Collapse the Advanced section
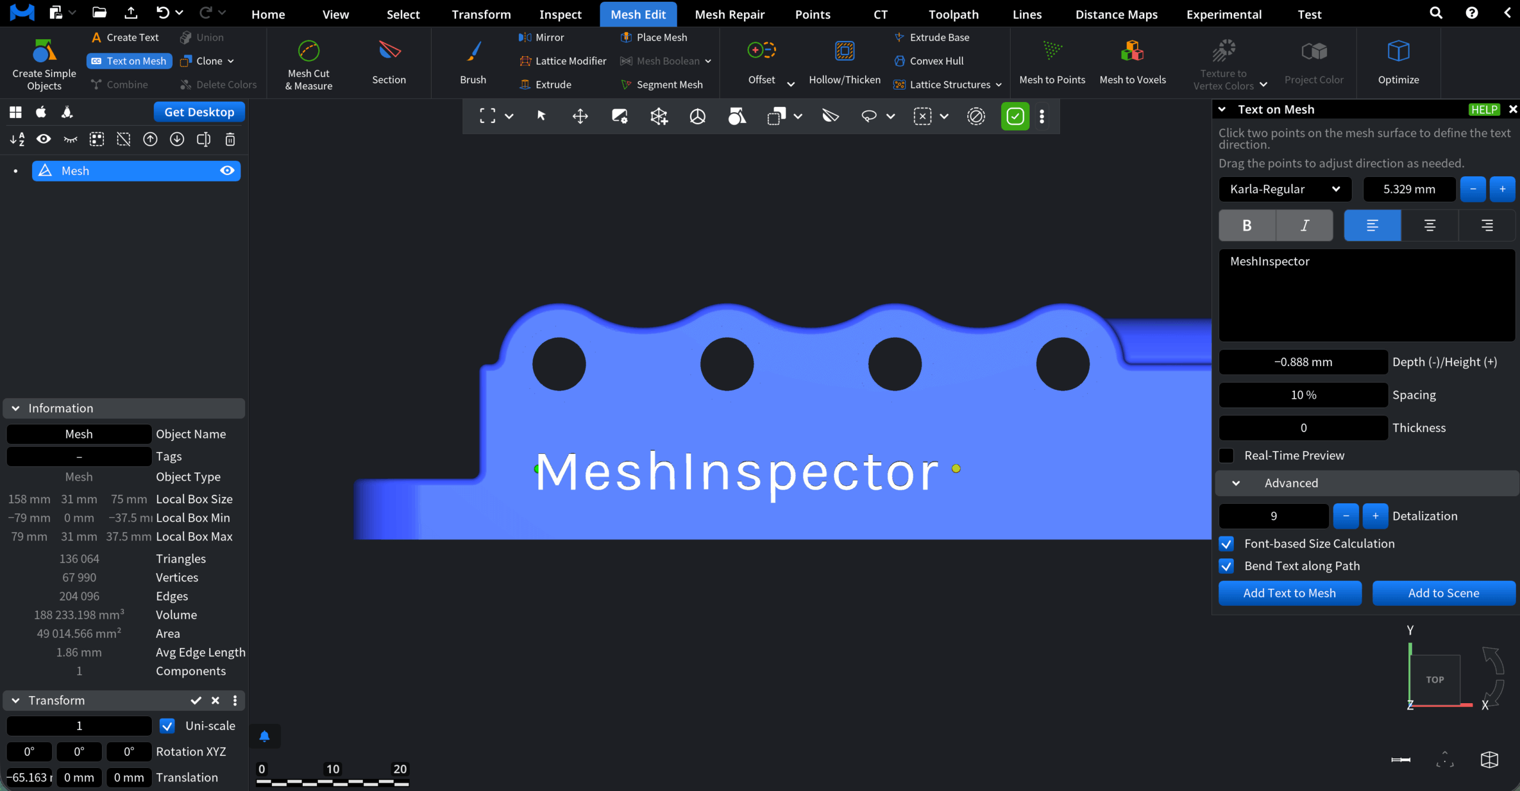Viewport: 1520px width, 791px height. tap(1237, 482)
